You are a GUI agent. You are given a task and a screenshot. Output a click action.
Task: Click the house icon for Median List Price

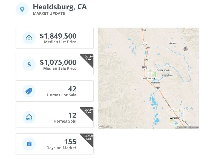pyautogui.click(x=29, y=38)
